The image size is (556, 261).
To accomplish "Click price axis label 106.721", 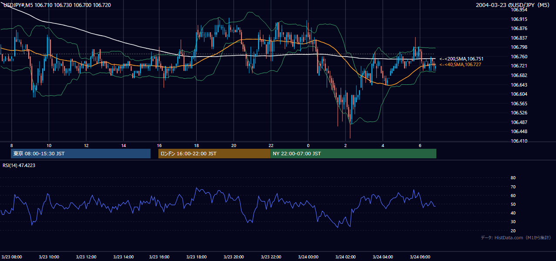I will 519,66.
